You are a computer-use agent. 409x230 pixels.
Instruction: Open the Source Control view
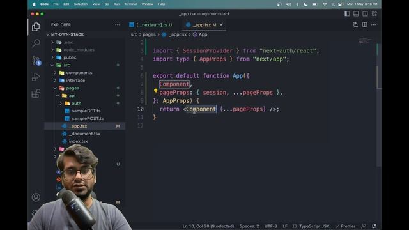click(36, 61)
